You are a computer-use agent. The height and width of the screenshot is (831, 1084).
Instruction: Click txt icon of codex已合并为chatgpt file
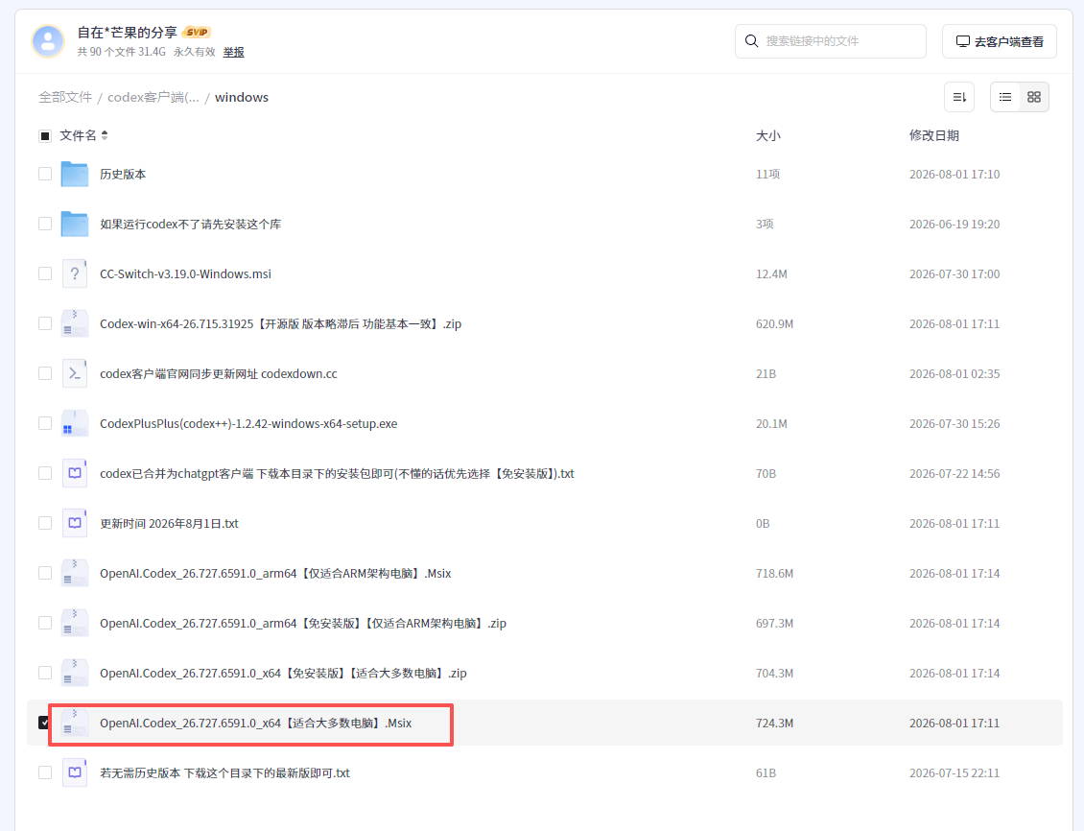coord(75,474)
